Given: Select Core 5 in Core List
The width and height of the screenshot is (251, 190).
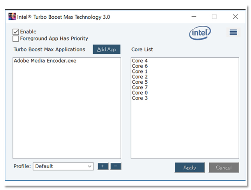Looking at the screenshot, I should [140, 82].
